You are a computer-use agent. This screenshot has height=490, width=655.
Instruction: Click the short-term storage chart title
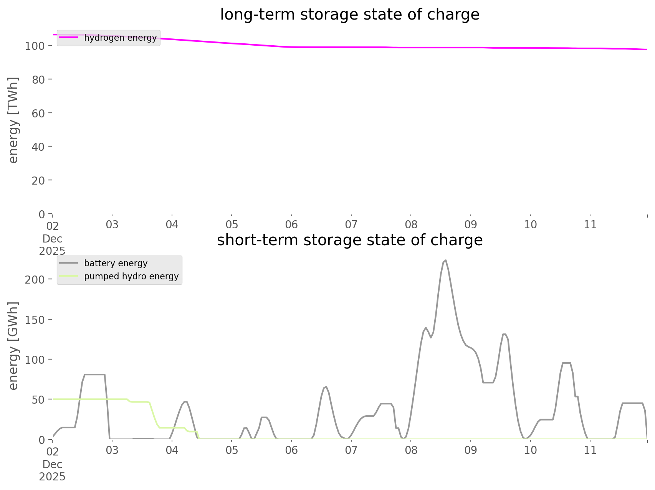coord(349,240)
